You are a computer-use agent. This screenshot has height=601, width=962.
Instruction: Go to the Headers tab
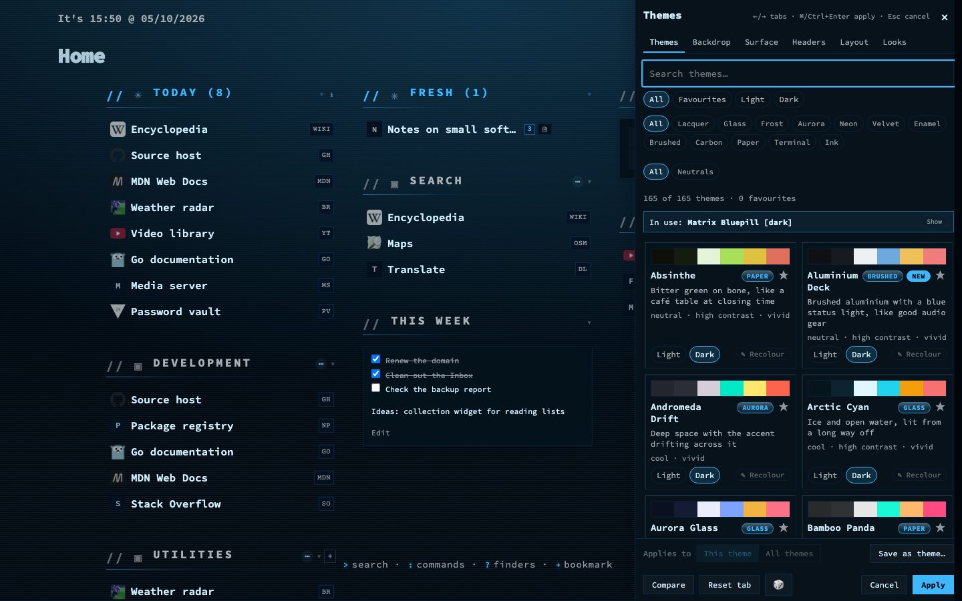[809, 42]
